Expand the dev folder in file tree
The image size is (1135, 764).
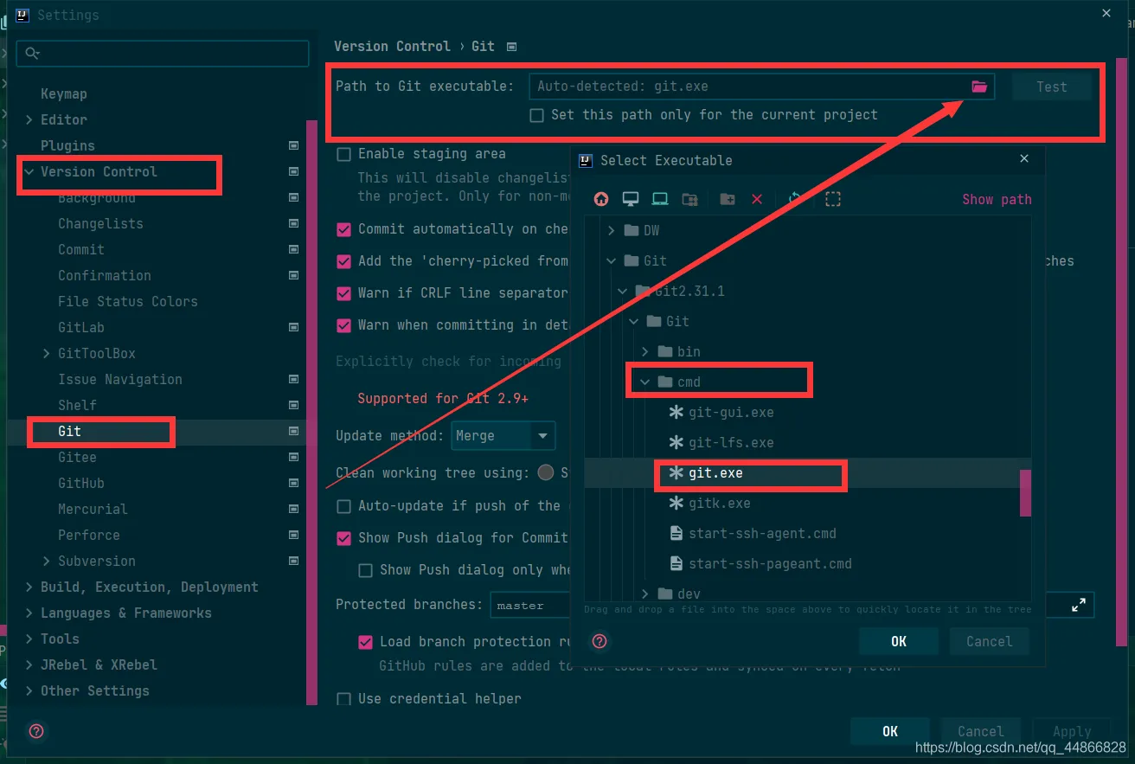click(644, 594)
